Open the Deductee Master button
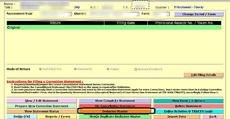Viewport: 230px width, 119px height. click(x=115, y=111)
